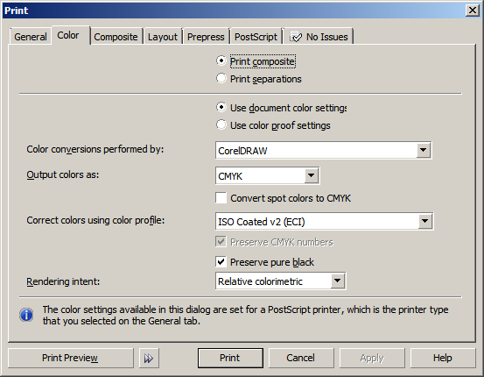
Task: Click the quick preview double-arrow icon
Action: pyautogui.click(x=149, y=358)
